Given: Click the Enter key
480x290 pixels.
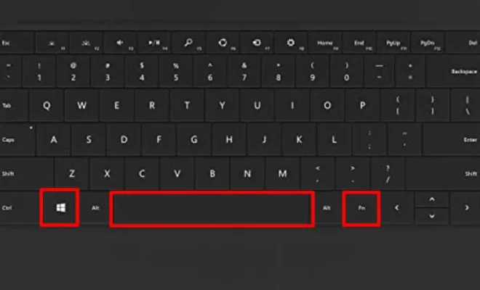Looking at the screenshot, I should [452, 139].
